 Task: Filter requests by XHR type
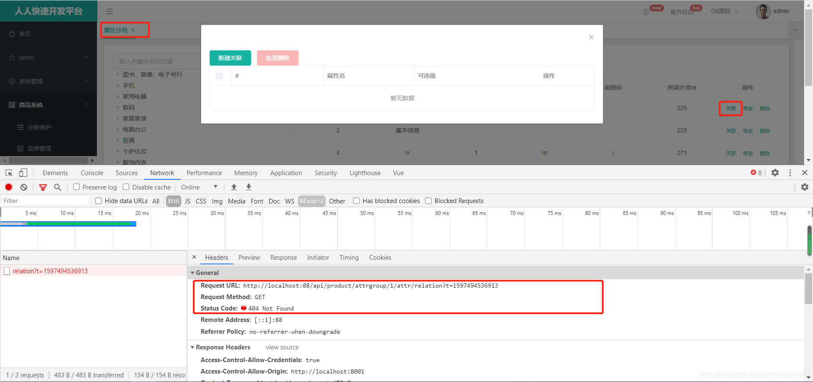pos(173,201)
